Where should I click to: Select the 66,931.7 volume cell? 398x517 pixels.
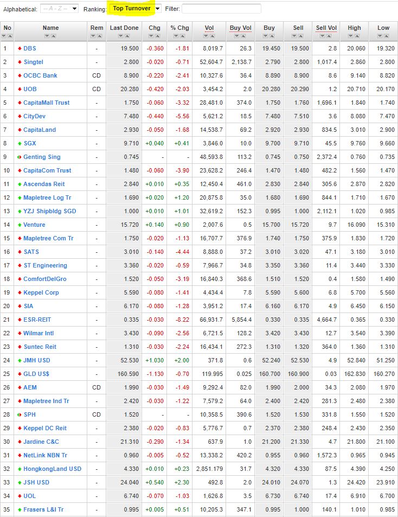coord(209,320)
